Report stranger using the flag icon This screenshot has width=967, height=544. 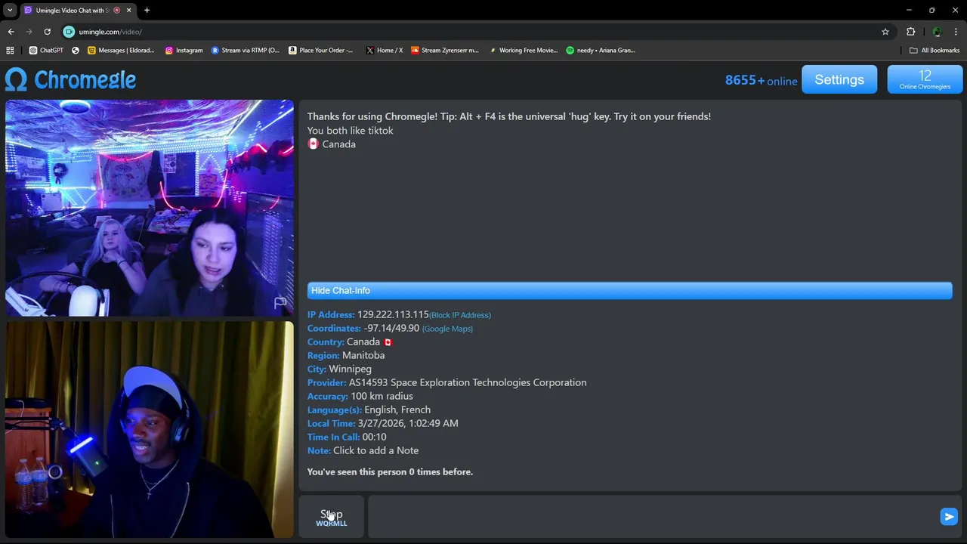point(280,302)
